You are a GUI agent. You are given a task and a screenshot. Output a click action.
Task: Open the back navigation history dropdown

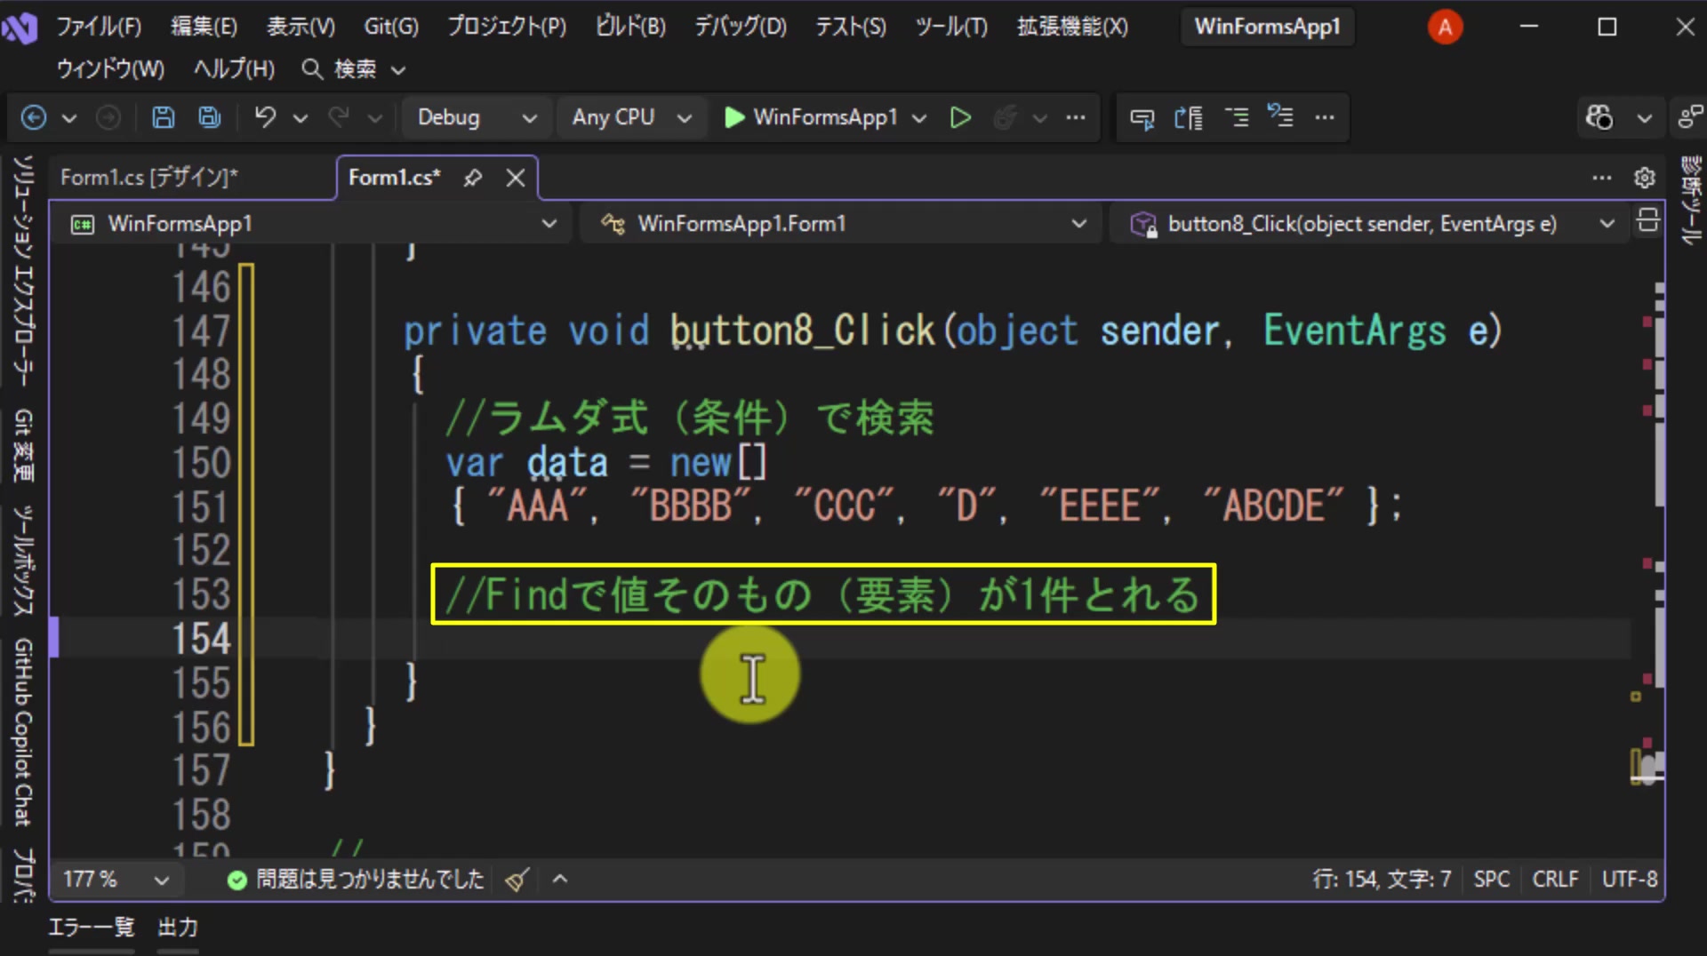(x=68, y=117)
